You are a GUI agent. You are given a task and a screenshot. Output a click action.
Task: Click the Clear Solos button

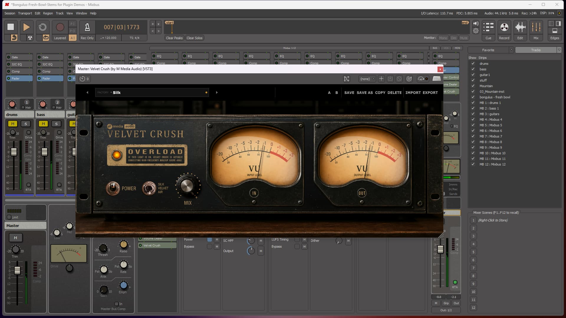(195, 38)
